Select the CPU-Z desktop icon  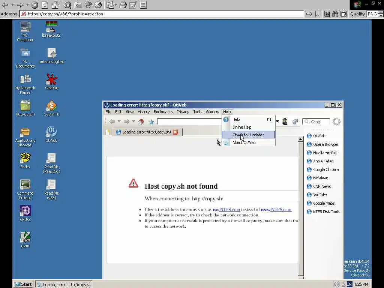click(25, 213)
